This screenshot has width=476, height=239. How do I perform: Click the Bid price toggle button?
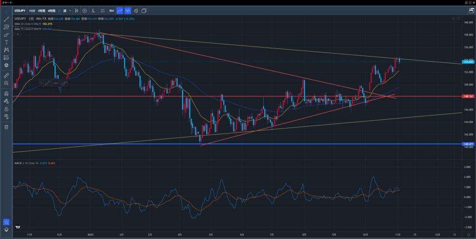click(111, 10)
